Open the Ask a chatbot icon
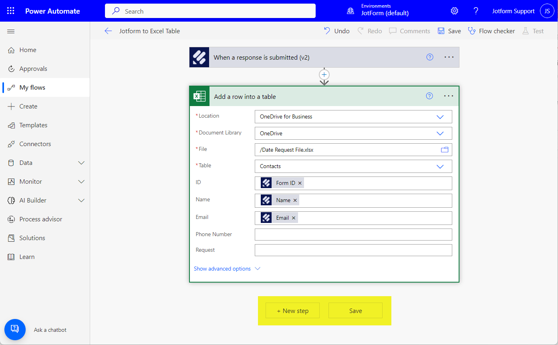 click(15, 329)
